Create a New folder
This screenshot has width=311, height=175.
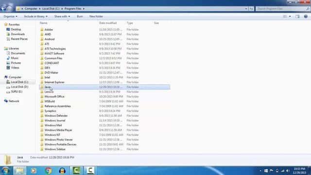(96, 17)
